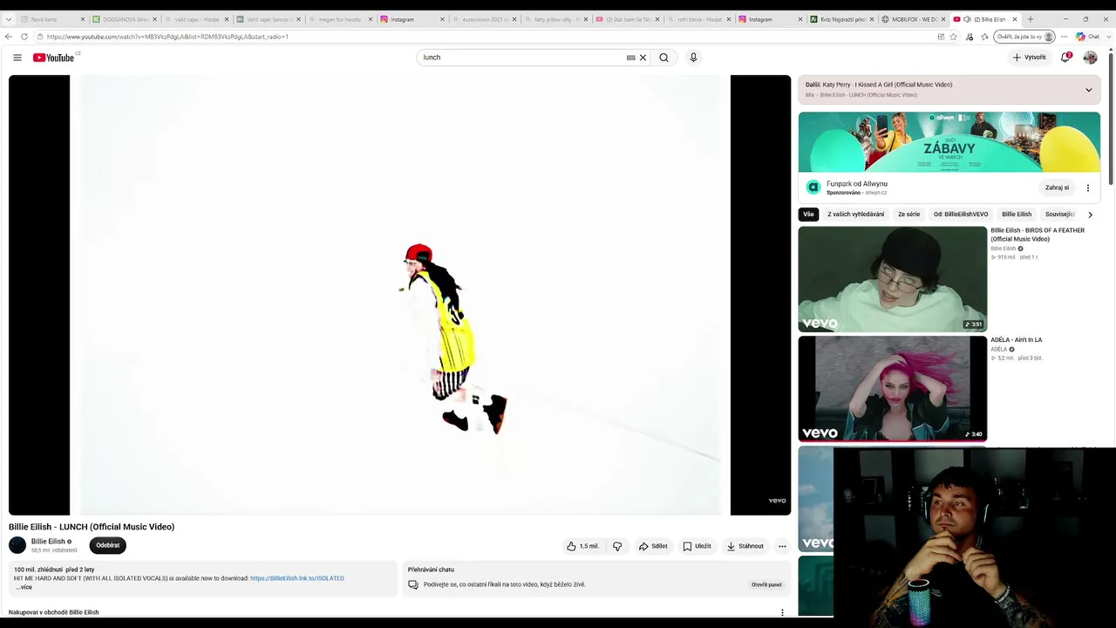Expand the mix playlist panel chevron
Screen dimensions: 1116x628
[1088, 90]
